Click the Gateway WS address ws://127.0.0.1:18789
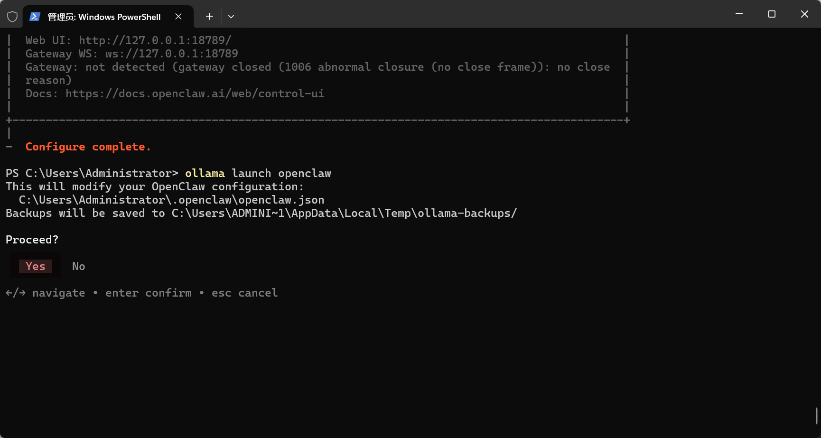The image size is (821, 438). (172, 54)
